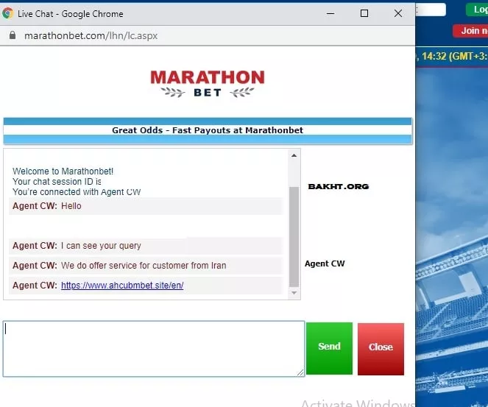
Task: Click the Marathon Bet logo
Action: tap(207, 83)
